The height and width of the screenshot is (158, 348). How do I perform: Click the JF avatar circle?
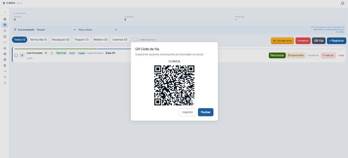[x=22, y=56]
